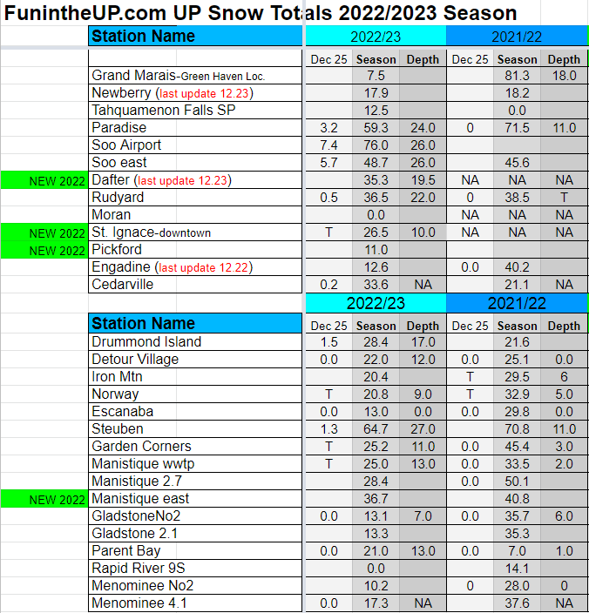Click the Gladstone 2.1 station cell

pos(195,533)
